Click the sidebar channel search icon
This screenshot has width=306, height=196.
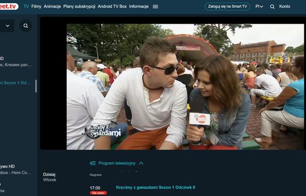click(26, 26)
